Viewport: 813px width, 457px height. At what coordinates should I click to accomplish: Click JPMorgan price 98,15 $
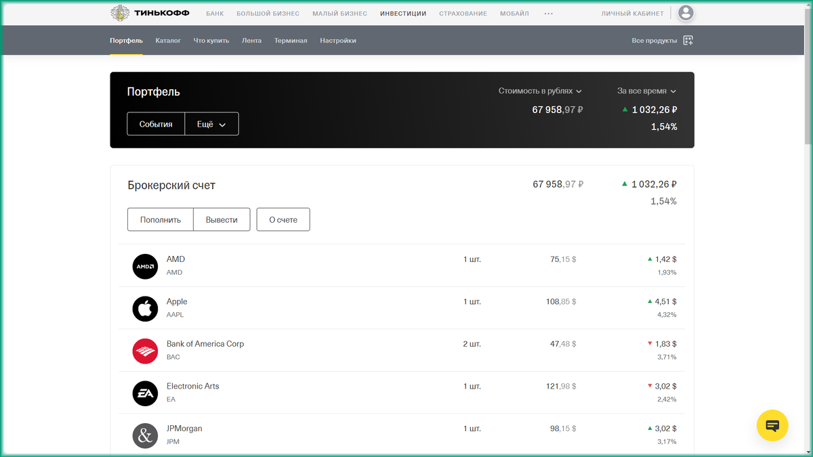pyautogui.click(x=563, y=429)
